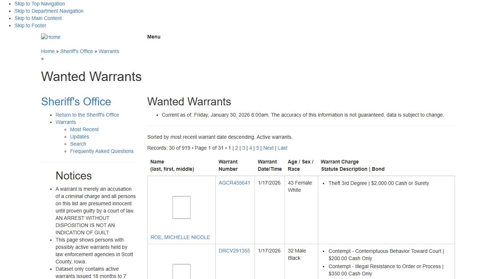Open Frequently Asked Questions
496x279 pixels.
102,151
